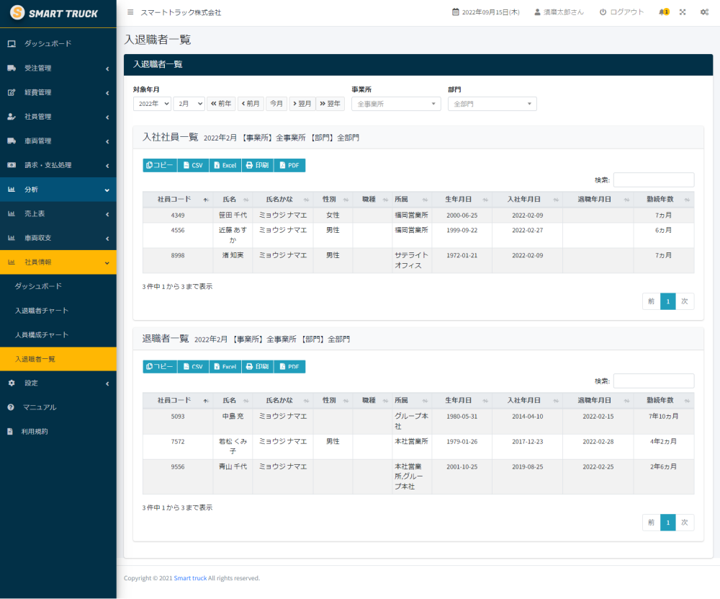
Task: Click the hamburger menu icon in header
Action: pos(130,12)
